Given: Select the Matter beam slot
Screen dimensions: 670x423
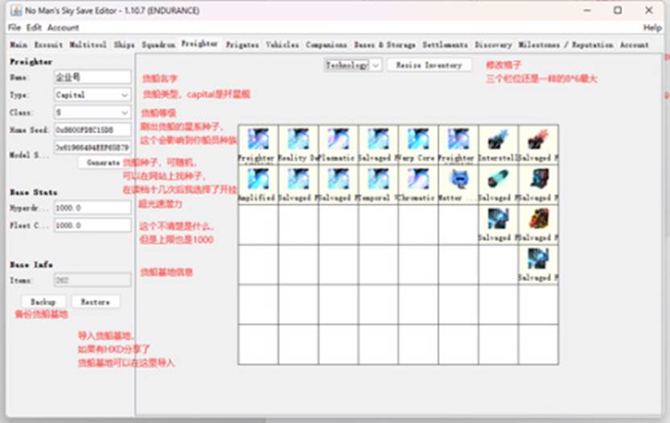Looking at the screenshot, I should pos(459,185).
